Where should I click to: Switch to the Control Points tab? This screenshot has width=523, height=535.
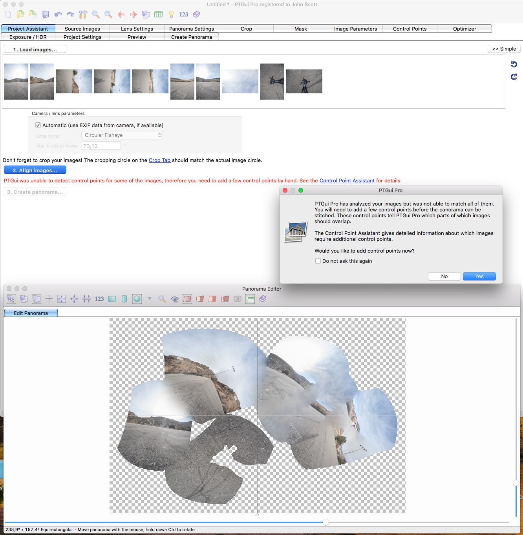[410, 29]
